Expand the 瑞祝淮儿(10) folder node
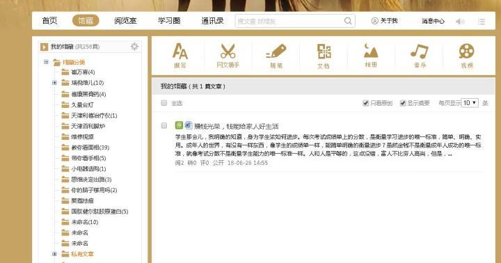501x263 pixels. pos(54,83)
